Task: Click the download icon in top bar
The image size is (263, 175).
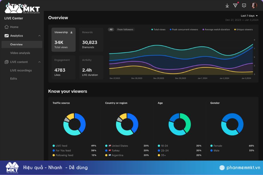Action: point(227,6)
